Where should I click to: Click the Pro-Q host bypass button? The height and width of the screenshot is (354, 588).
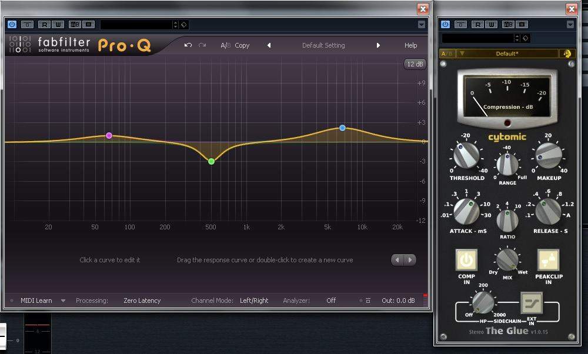point(27,25)
